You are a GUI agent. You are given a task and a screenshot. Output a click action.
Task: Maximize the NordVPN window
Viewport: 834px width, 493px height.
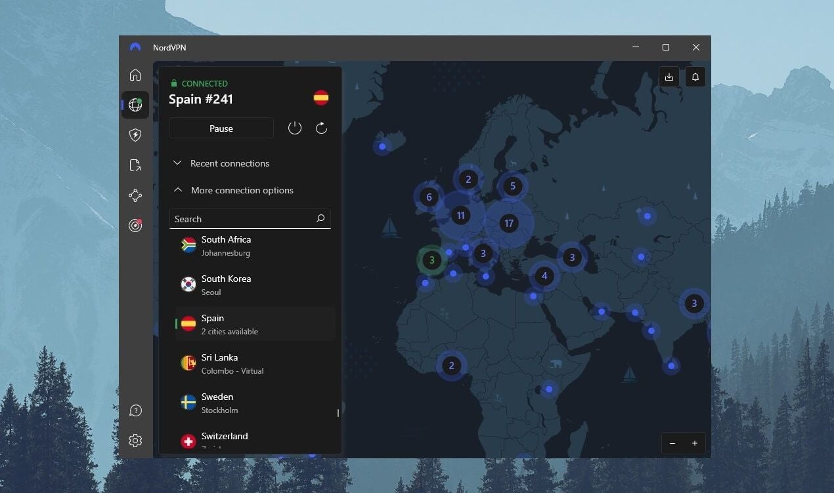click(x=666, y=47)
